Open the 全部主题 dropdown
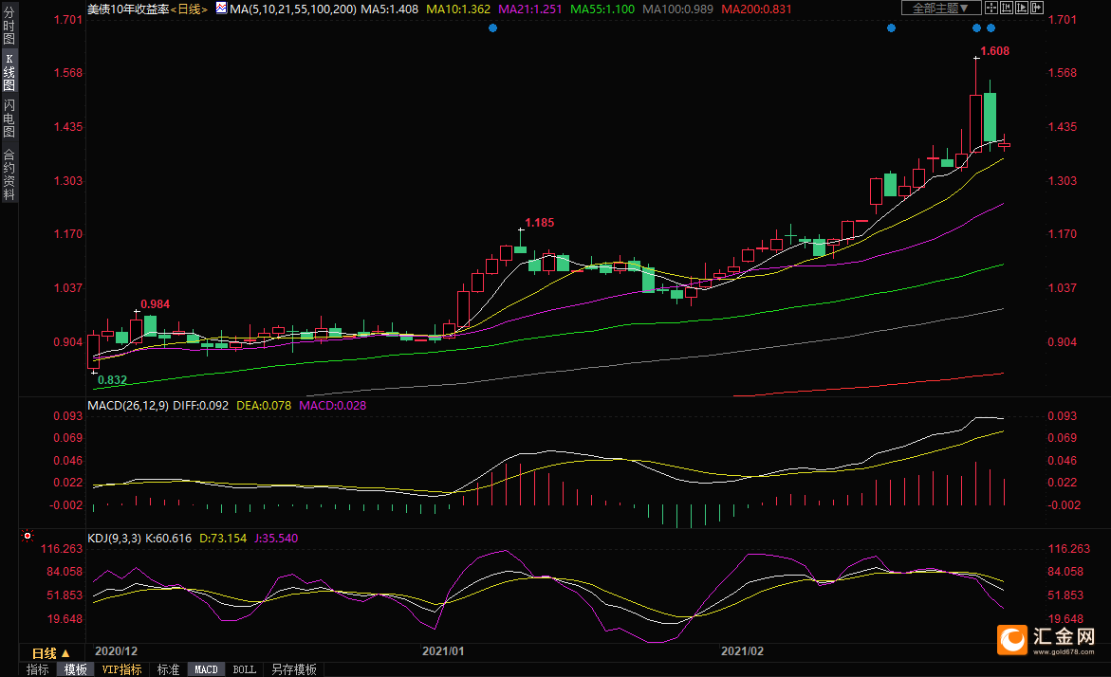 (x=941, y=8)
